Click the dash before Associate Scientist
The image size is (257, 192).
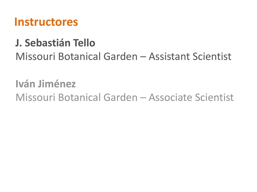[143, 98]
